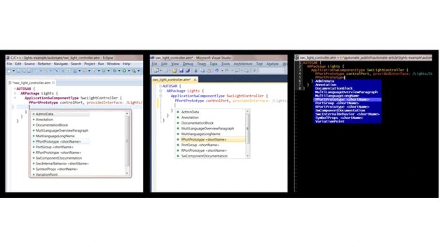
Task: Click the New Project icon in Visual Studio
Action: tap(156, 71)
